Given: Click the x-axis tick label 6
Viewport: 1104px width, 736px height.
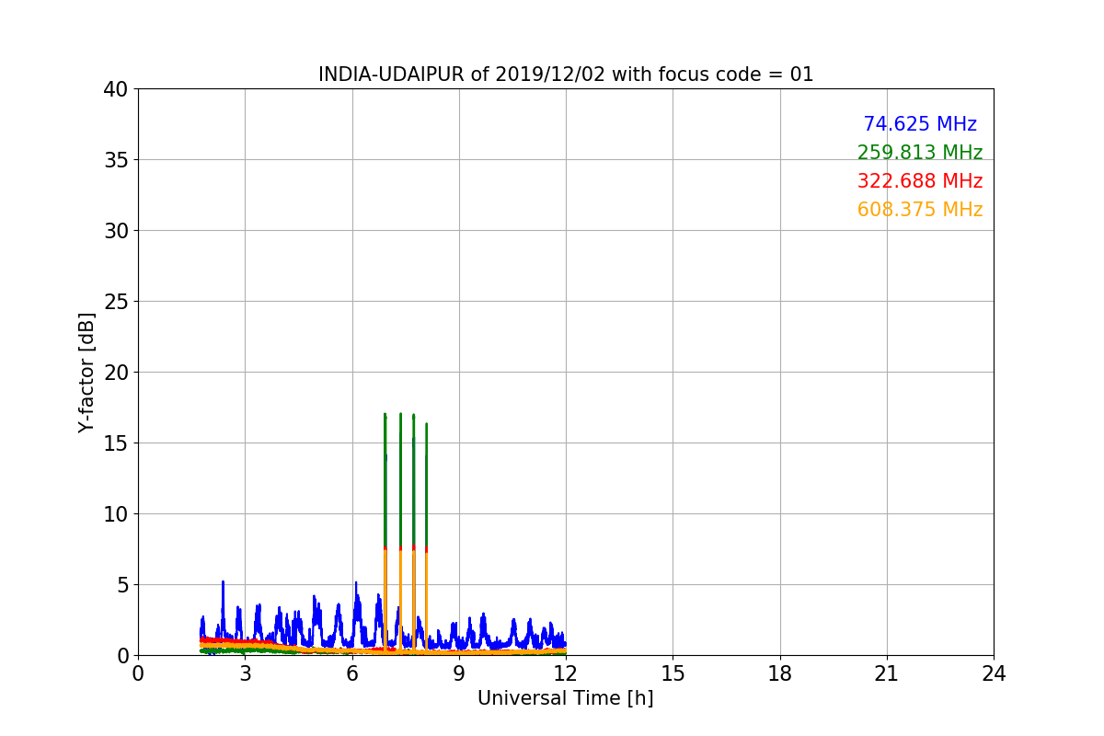Looking at the screenshot, I should (352, 673).
